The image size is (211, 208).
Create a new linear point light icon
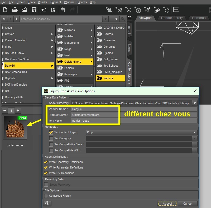(x=138, y=10)
